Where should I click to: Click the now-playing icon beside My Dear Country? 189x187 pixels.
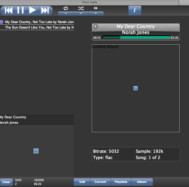tap(2, 22)
